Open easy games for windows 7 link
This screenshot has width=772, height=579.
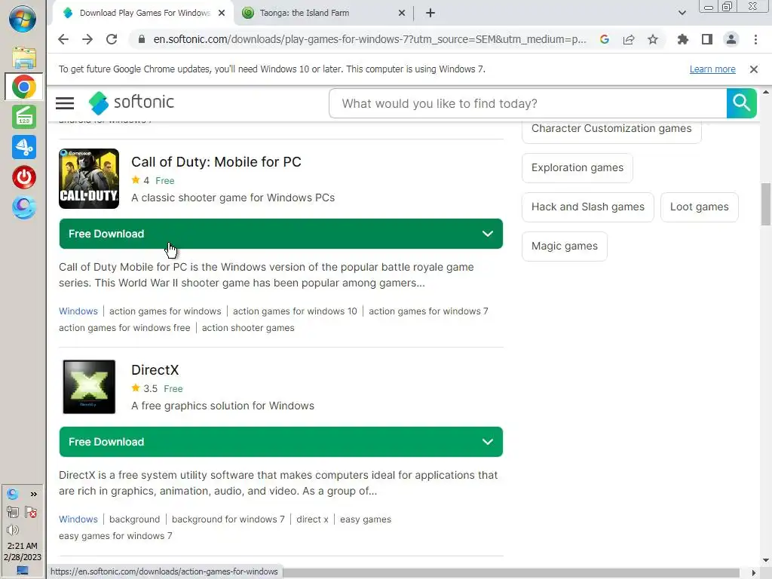click(115, 536)
